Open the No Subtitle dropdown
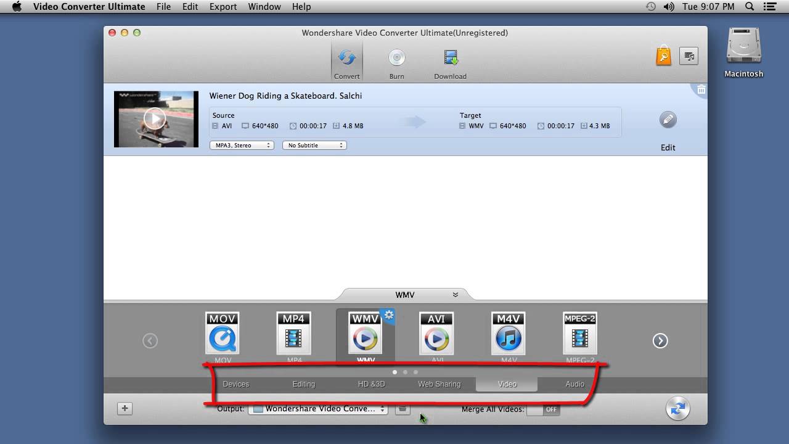 coord(314,146)
